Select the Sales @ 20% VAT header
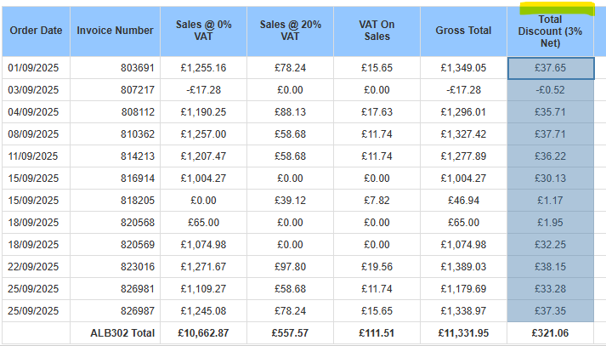Image resolution: width=606 pixels, height=346 pixels. point(291,31)
